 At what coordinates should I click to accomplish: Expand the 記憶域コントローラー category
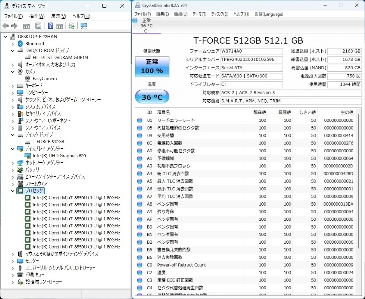coord(13,282)
